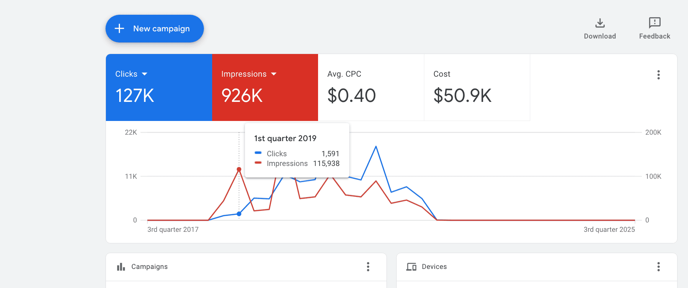Select the Cost metric tile

[477, 87]
